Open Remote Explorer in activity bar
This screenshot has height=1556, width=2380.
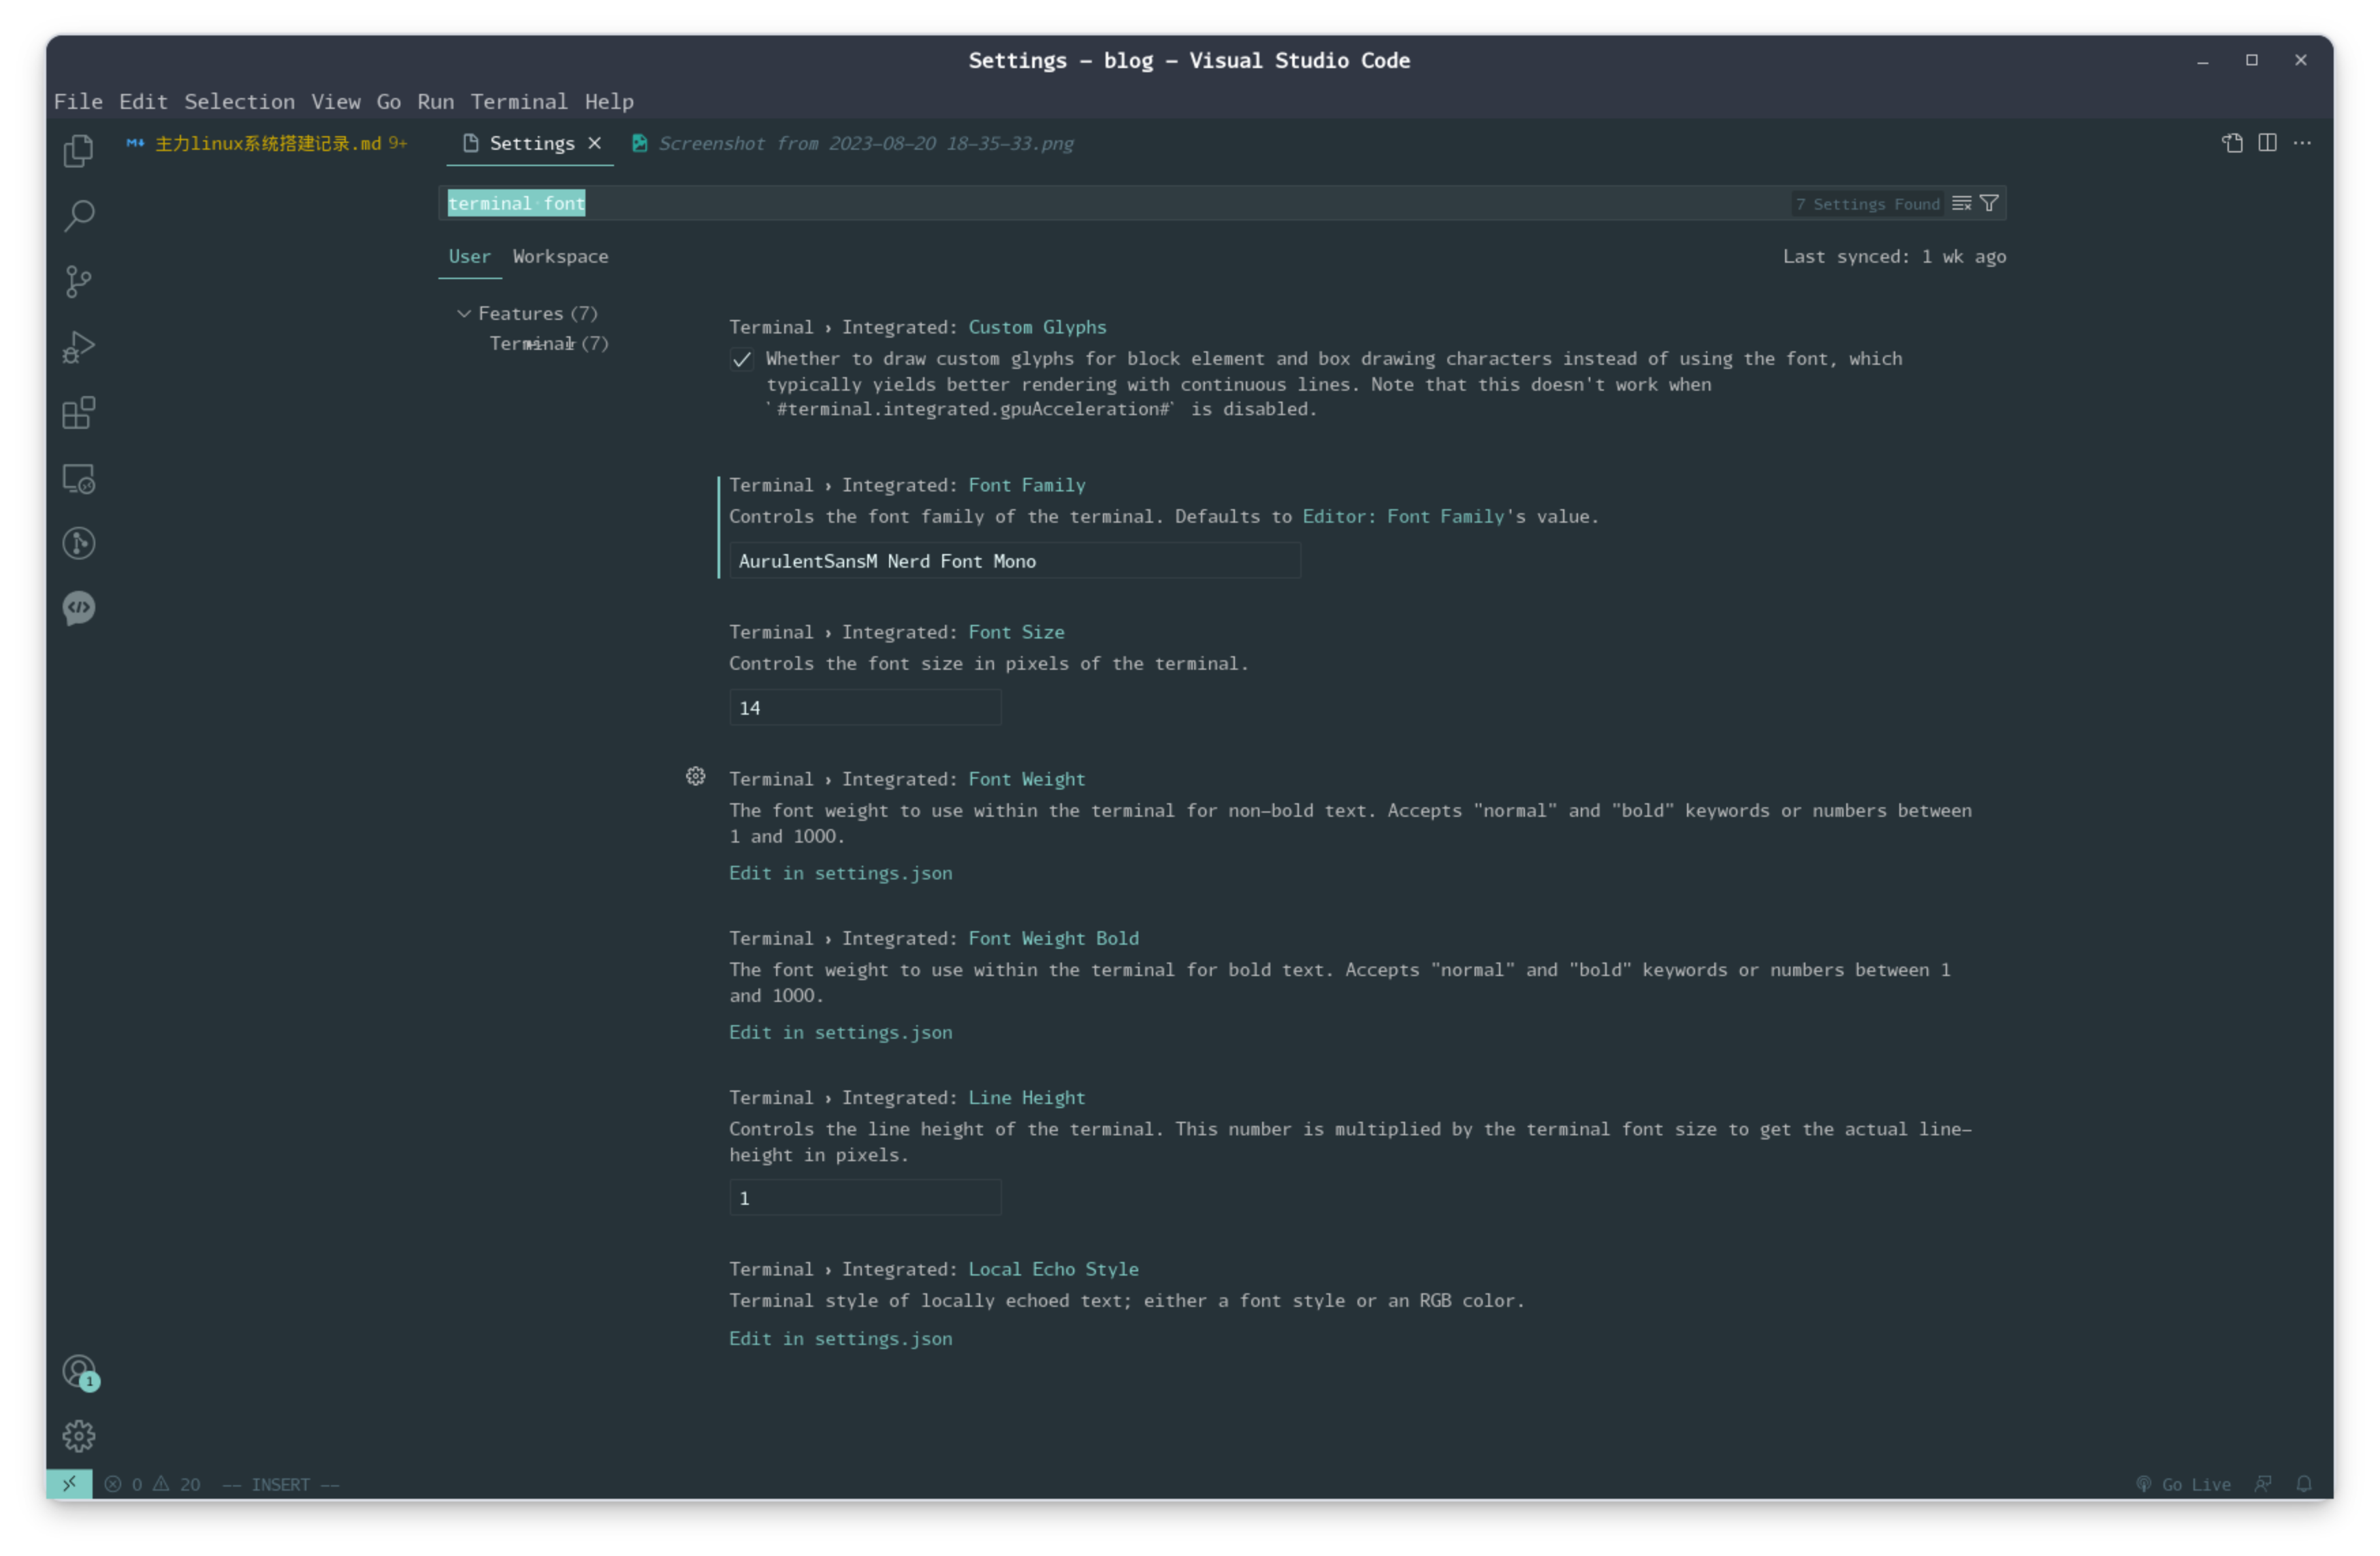78,479
